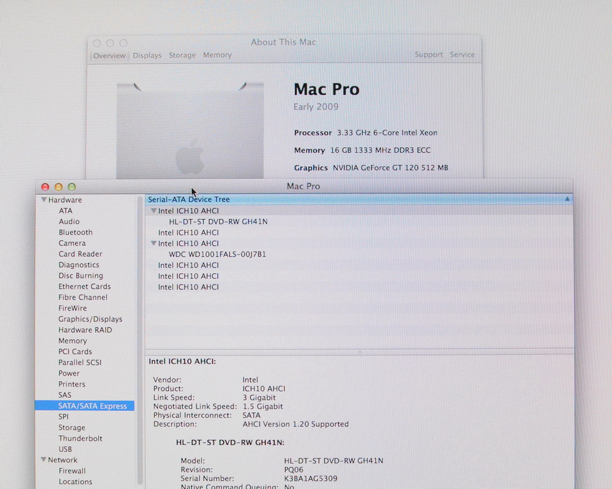
Task: Collapse the Network section in sidebar
Action: pos(44,460)
